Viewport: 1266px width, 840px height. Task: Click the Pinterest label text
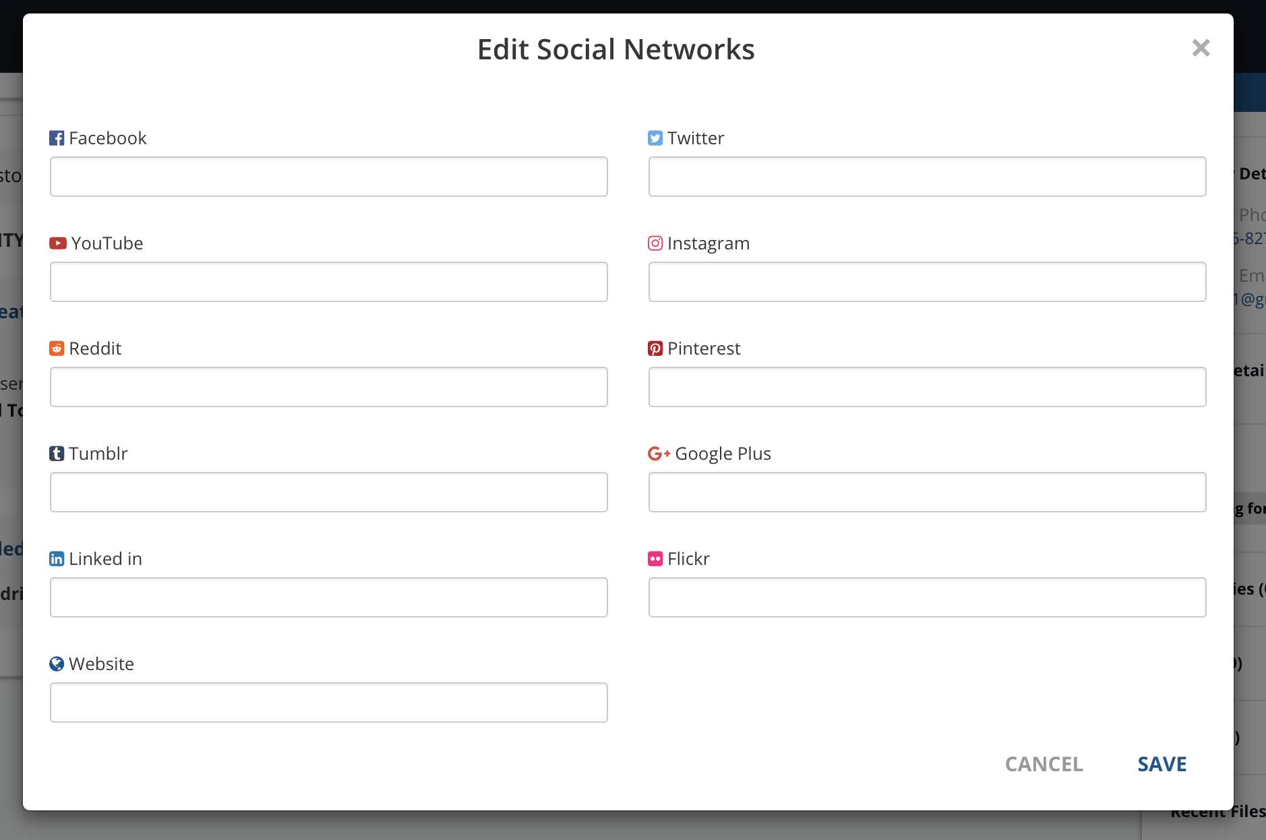[704, 349]
